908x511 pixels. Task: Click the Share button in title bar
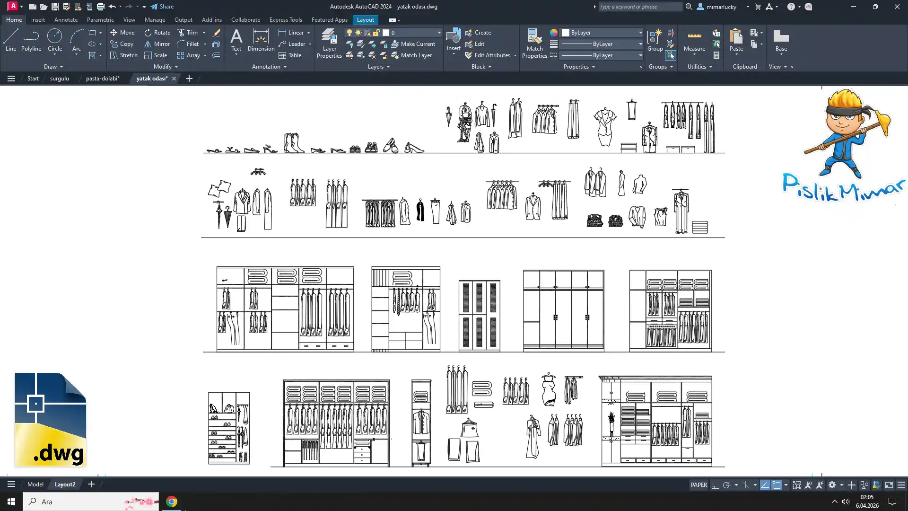pyautogui.click(x=162, y=7)
